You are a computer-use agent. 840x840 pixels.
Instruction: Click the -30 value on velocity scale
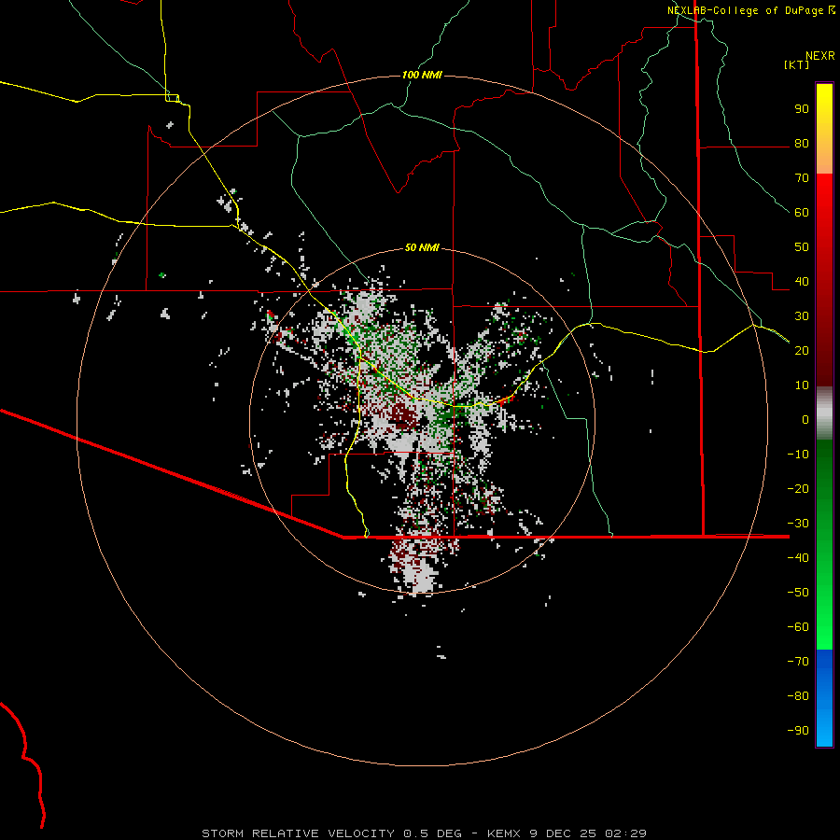798,524
